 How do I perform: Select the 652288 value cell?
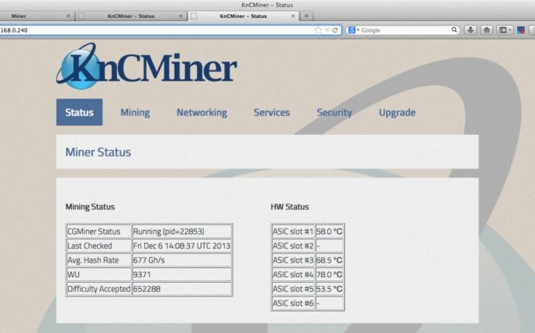(x=182, y=289)
